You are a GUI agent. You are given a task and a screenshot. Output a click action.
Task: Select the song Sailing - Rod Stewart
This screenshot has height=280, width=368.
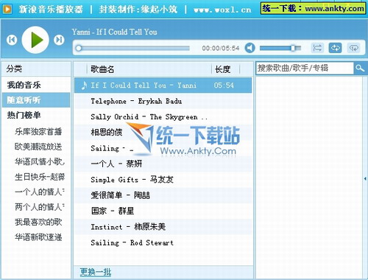point(163,242)
